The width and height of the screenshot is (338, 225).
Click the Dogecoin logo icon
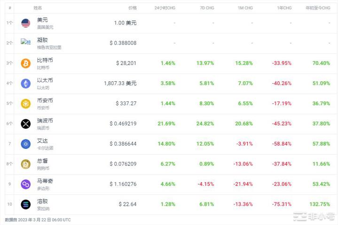click(26, 164)
